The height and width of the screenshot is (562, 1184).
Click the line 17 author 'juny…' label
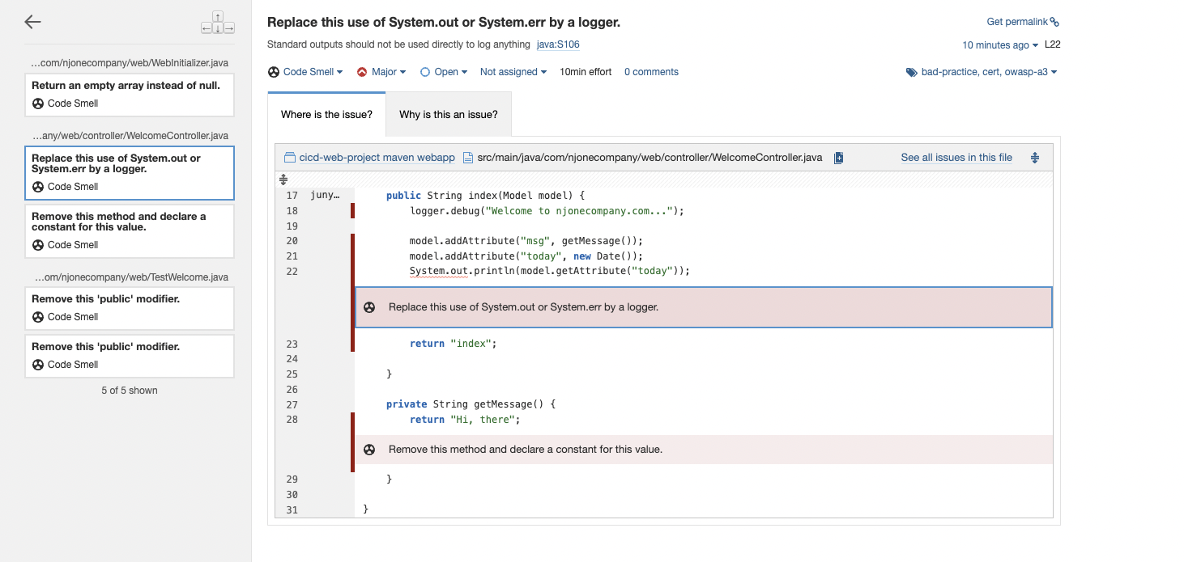coord(325,196)
